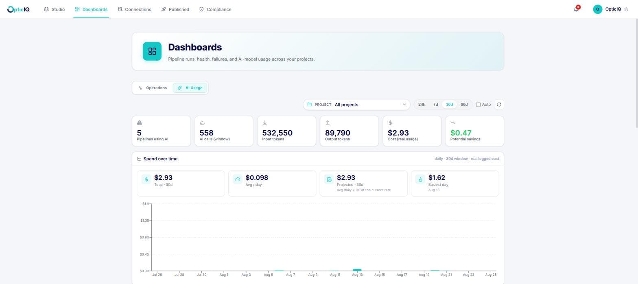Select the 90d time window
This screenshot has height=284, width=638.
coord(464,105)
